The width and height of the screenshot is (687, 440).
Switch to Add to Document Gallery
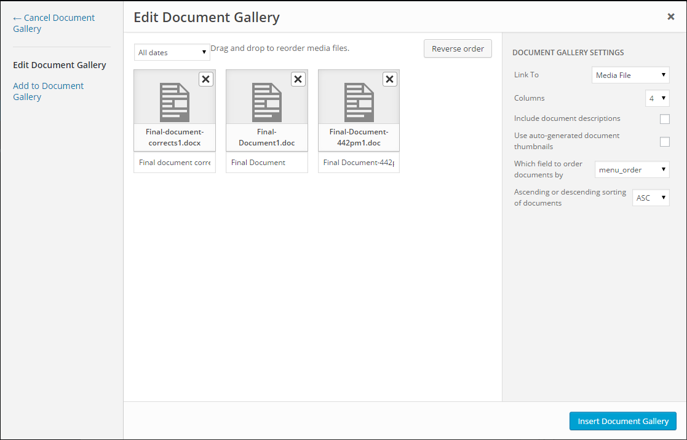[x=48, y=91]
